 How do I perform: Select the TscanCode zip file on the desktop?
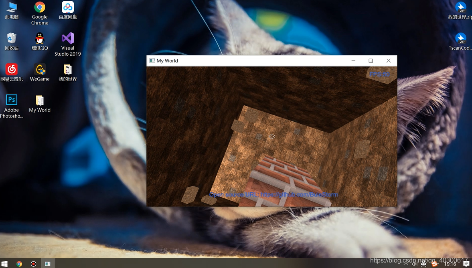point(460,42)
